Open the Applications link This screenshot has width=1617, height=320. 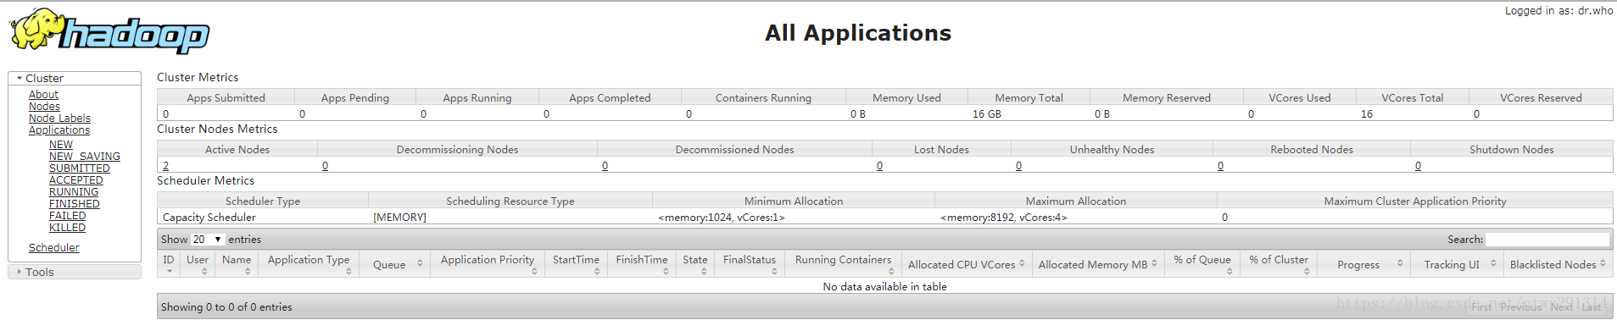pos(59,130)
